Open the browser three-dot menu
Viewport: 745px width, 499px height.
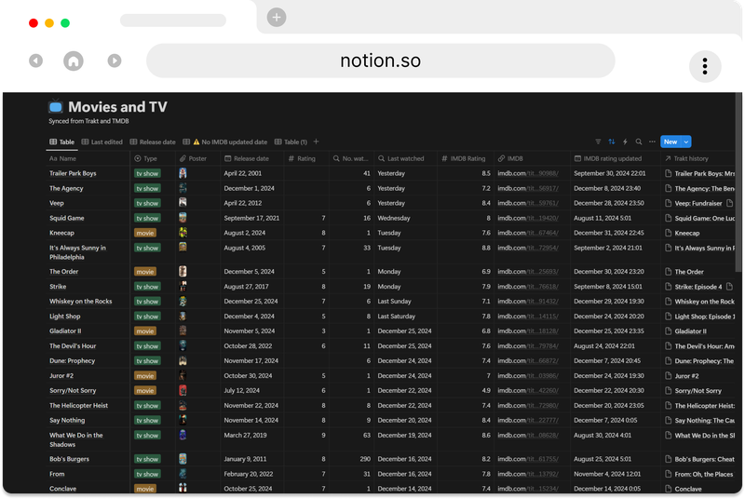pos(705,66)
